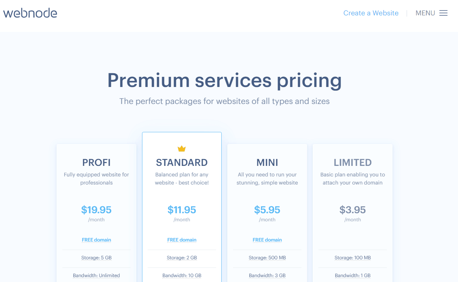Select the crown icon above STANDARD

pos(182,148)
